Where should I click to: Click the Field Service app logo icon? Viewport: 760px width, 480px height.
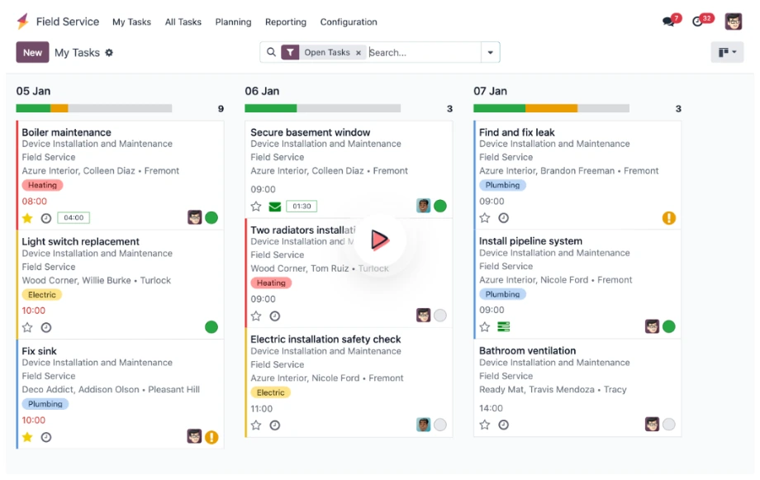(x=23, y=21)
